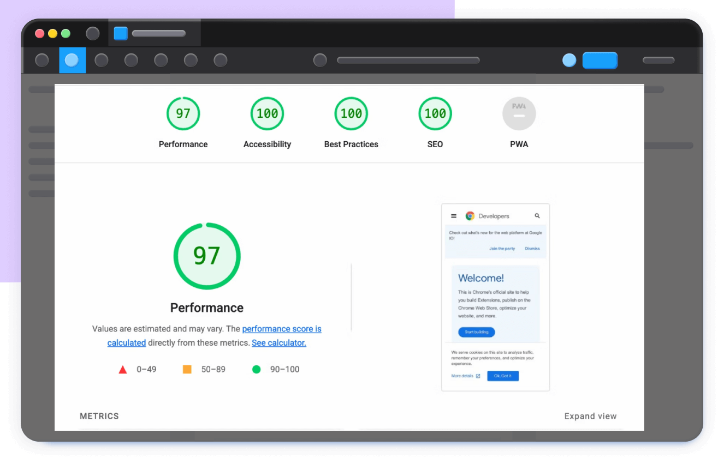Viewport: 724px width, 464px height.
Task: Jump to Accessibility via its score gauge
Action: (x=267, y=114)
